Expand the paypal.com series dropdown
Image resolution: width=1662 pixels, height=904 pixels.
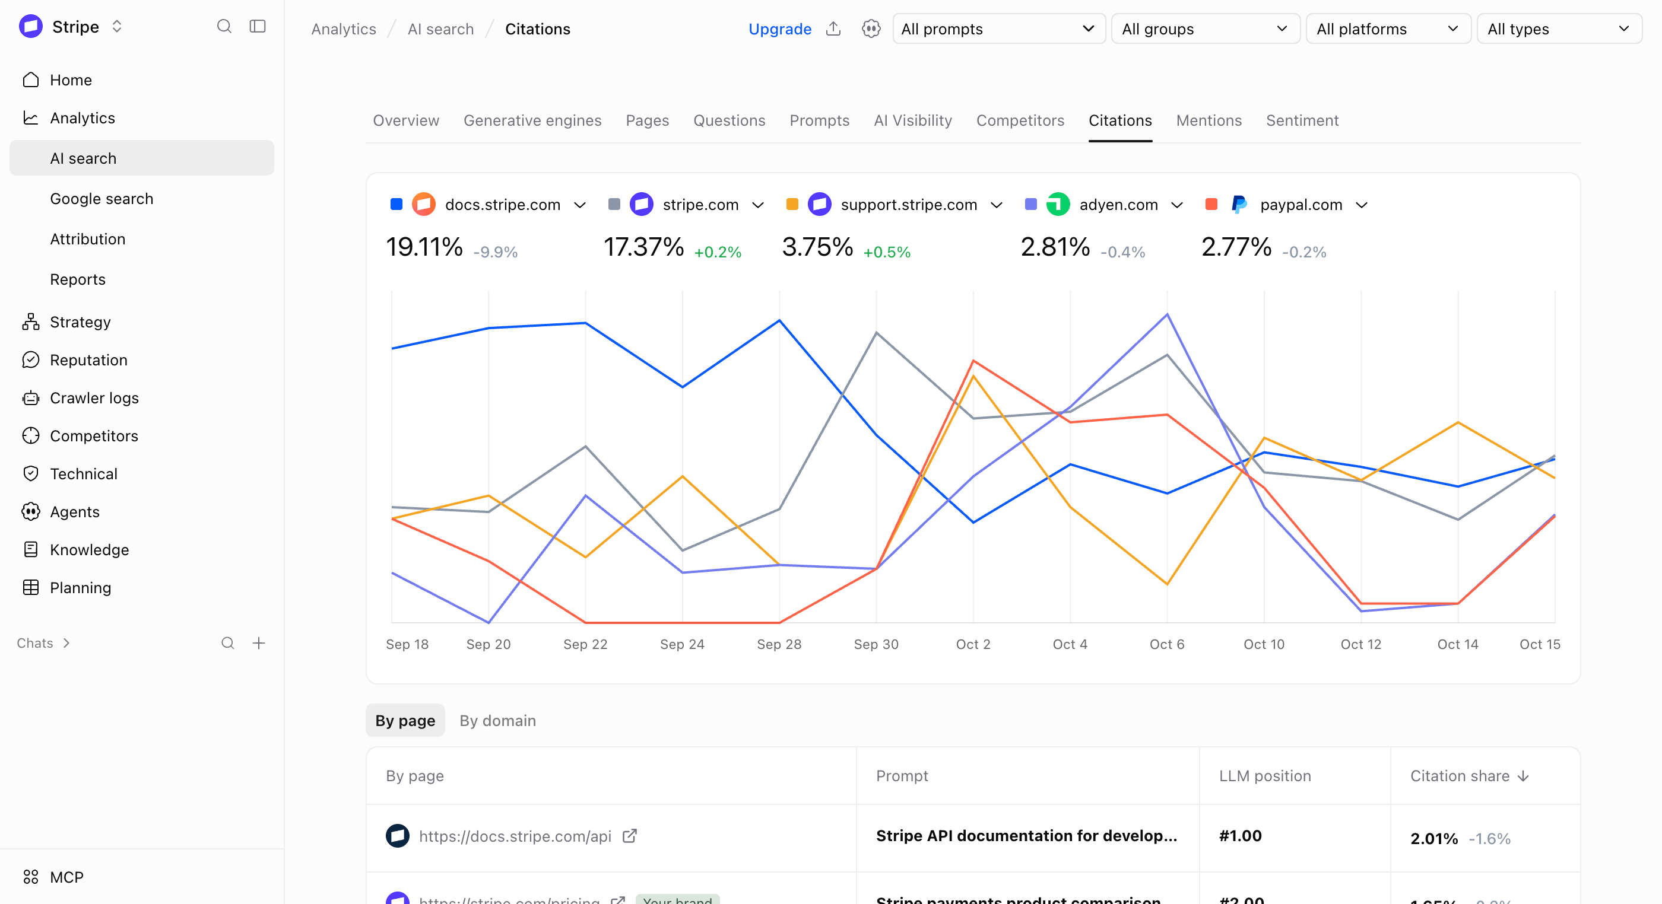[1361, 205]
